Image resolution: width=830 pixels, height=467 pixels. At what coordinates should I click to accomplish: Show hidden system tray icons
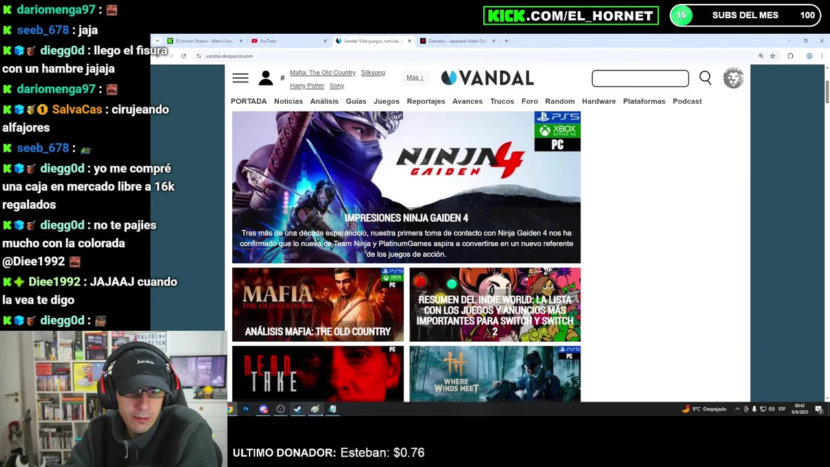737,409
